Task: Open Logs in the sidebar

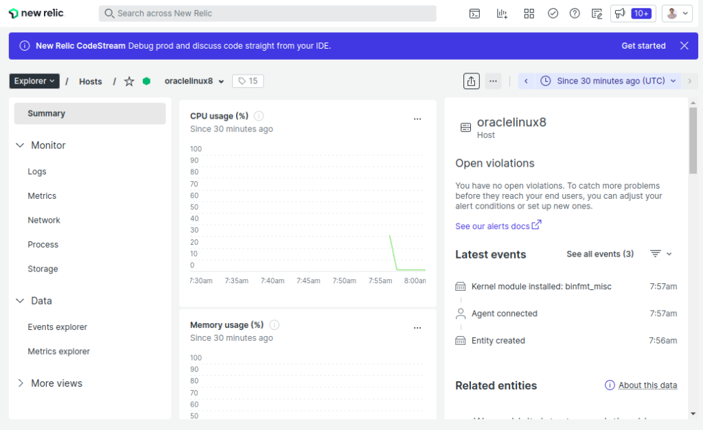Action: [x=37, y=171]
